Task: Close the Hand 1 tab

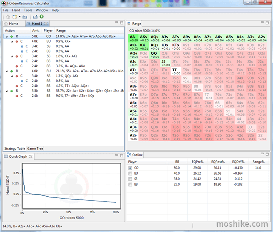Action: [x=46, y=23]
